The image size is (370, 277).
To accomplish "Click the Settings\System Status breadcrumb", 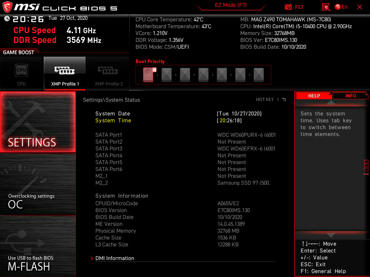I will pyautogui.click(x=111, y=100).
